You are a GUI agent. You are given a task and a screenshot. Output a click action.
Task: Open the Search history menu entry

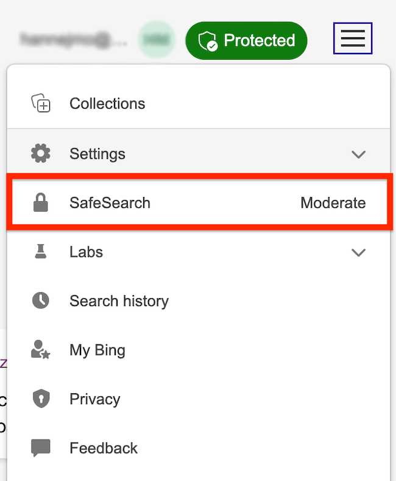[199, 301]
